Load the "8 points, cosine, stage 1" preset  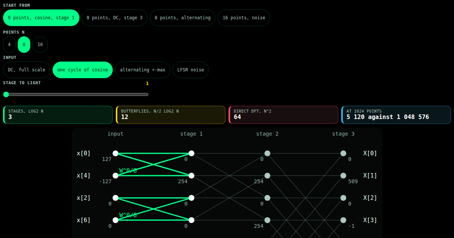click(41, 18)
